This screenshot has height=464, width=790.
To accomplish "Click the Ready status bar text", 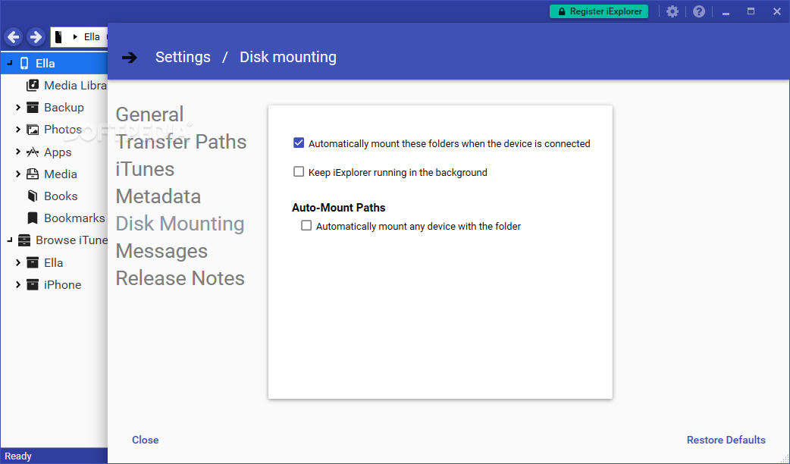I will tap(18, 456).
